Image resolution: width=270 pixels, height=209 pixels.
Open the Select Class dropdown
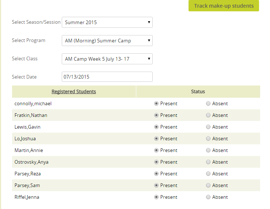tap(107, 59)
